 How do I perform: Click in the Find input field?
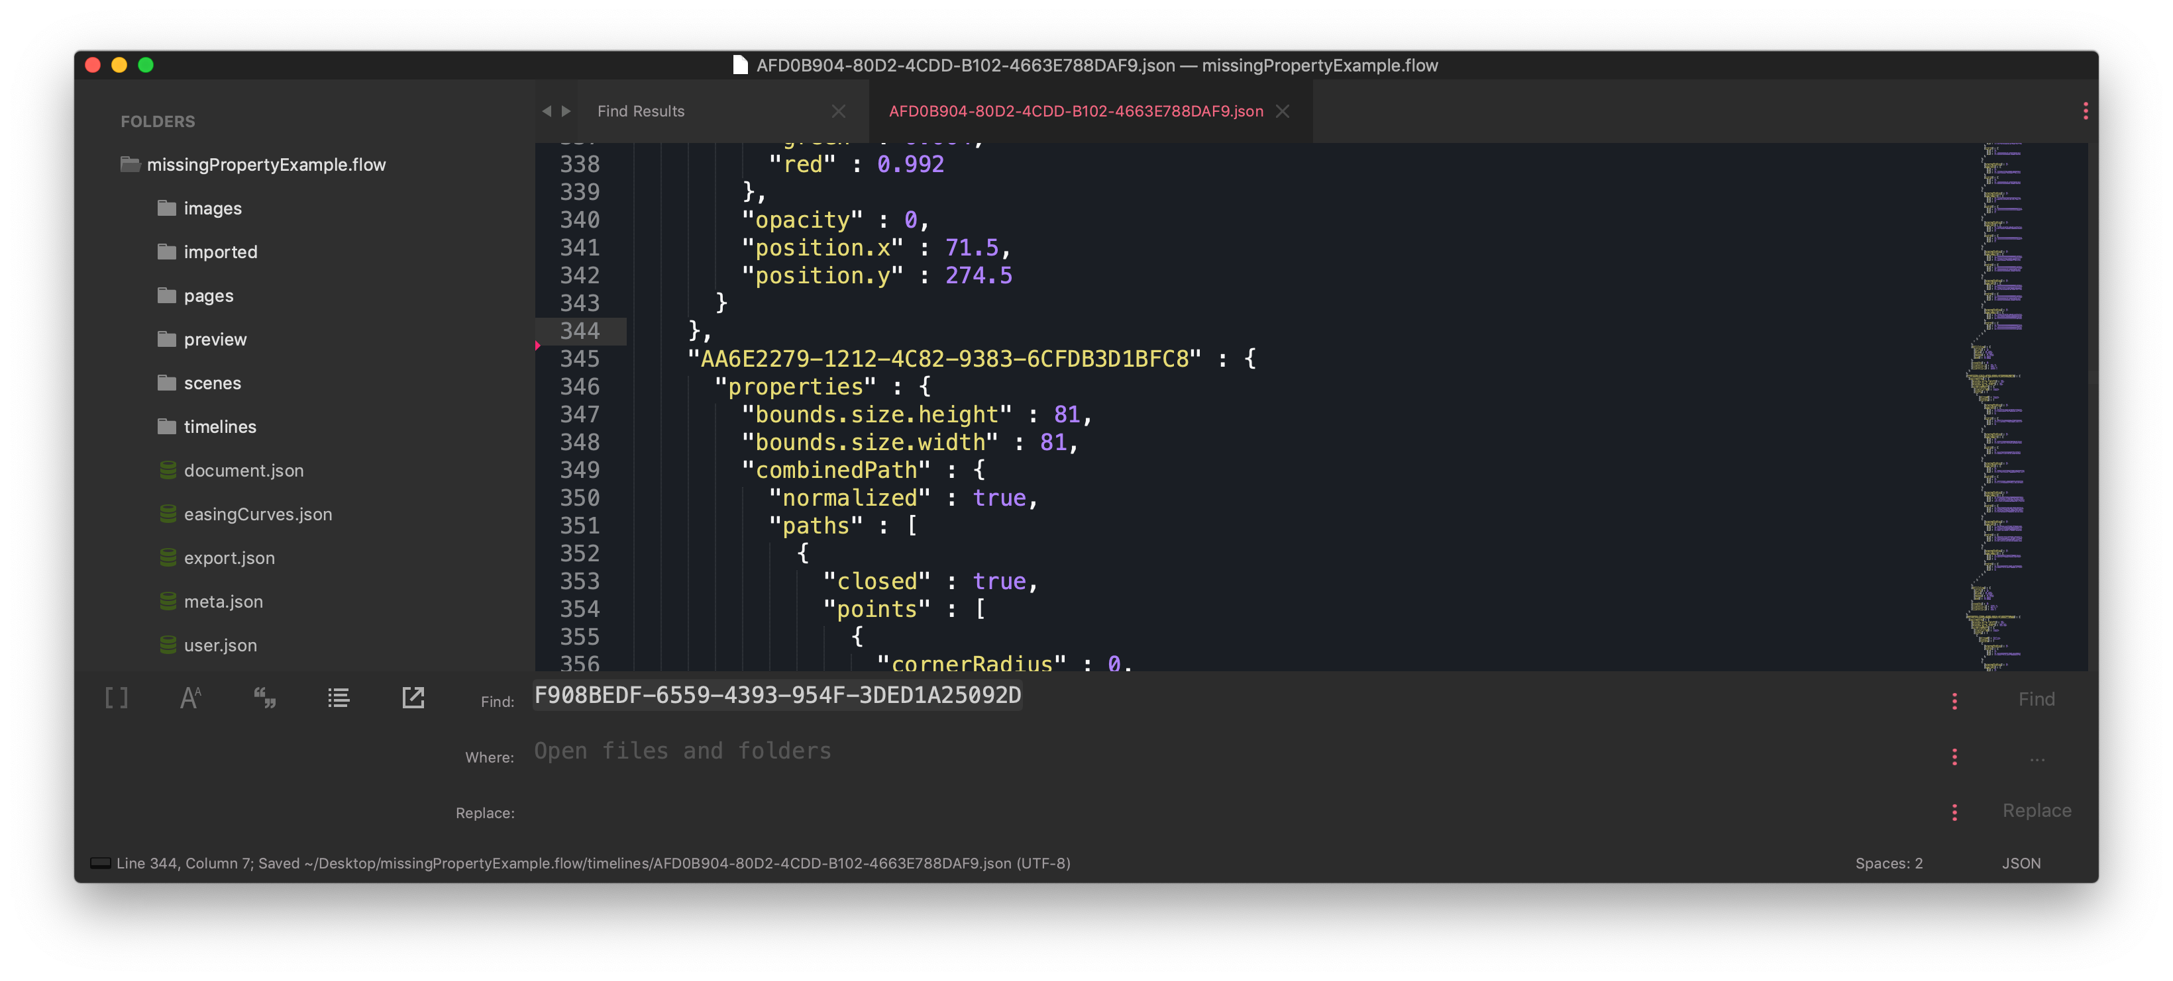click(x=776, y=695)
